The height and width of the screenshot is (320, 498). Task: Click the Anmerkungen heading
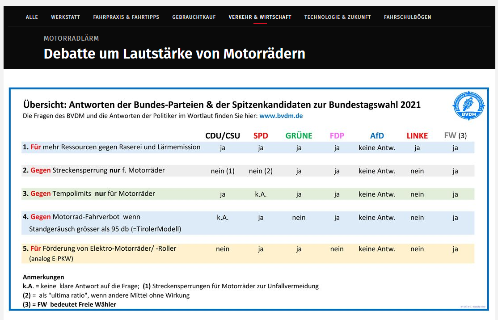coord(43,277)
